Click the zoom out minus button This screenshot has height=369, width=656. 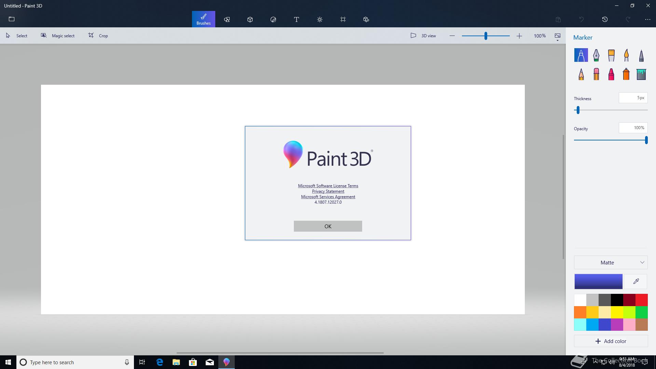tap(452, 36)
